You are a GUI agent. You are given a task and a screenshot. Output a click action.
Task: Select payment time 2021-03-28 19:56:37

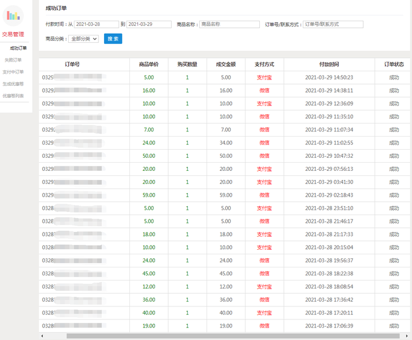[x=329, y=261]
